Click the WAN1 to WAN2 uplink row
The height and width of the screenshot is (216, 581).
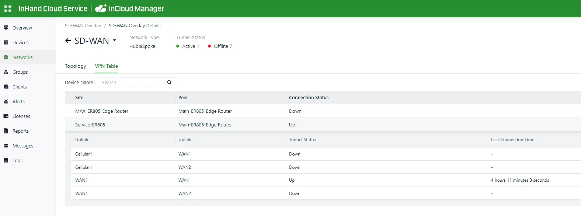coord(326,193)
